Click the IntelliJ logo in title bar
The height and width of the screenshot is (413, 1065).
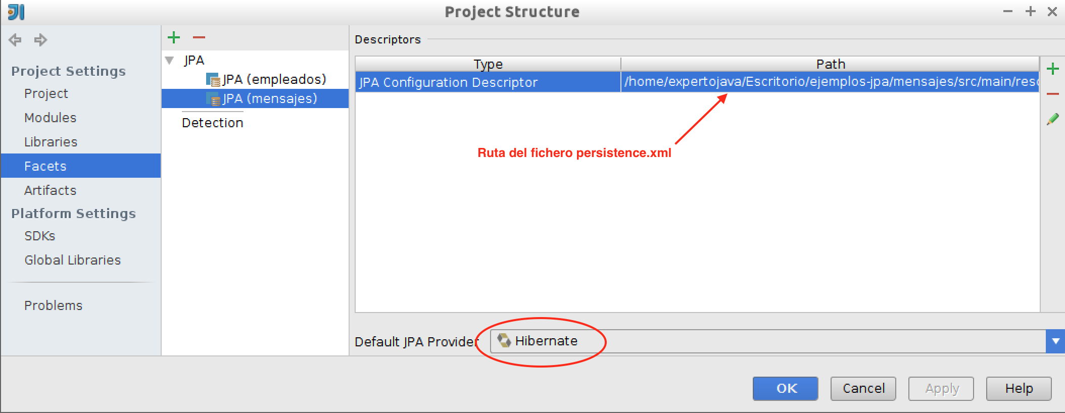click(x=16, y=12)
